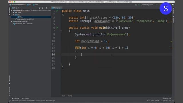
Task: Open the Terminal tool window
Action: pos(15,98)
